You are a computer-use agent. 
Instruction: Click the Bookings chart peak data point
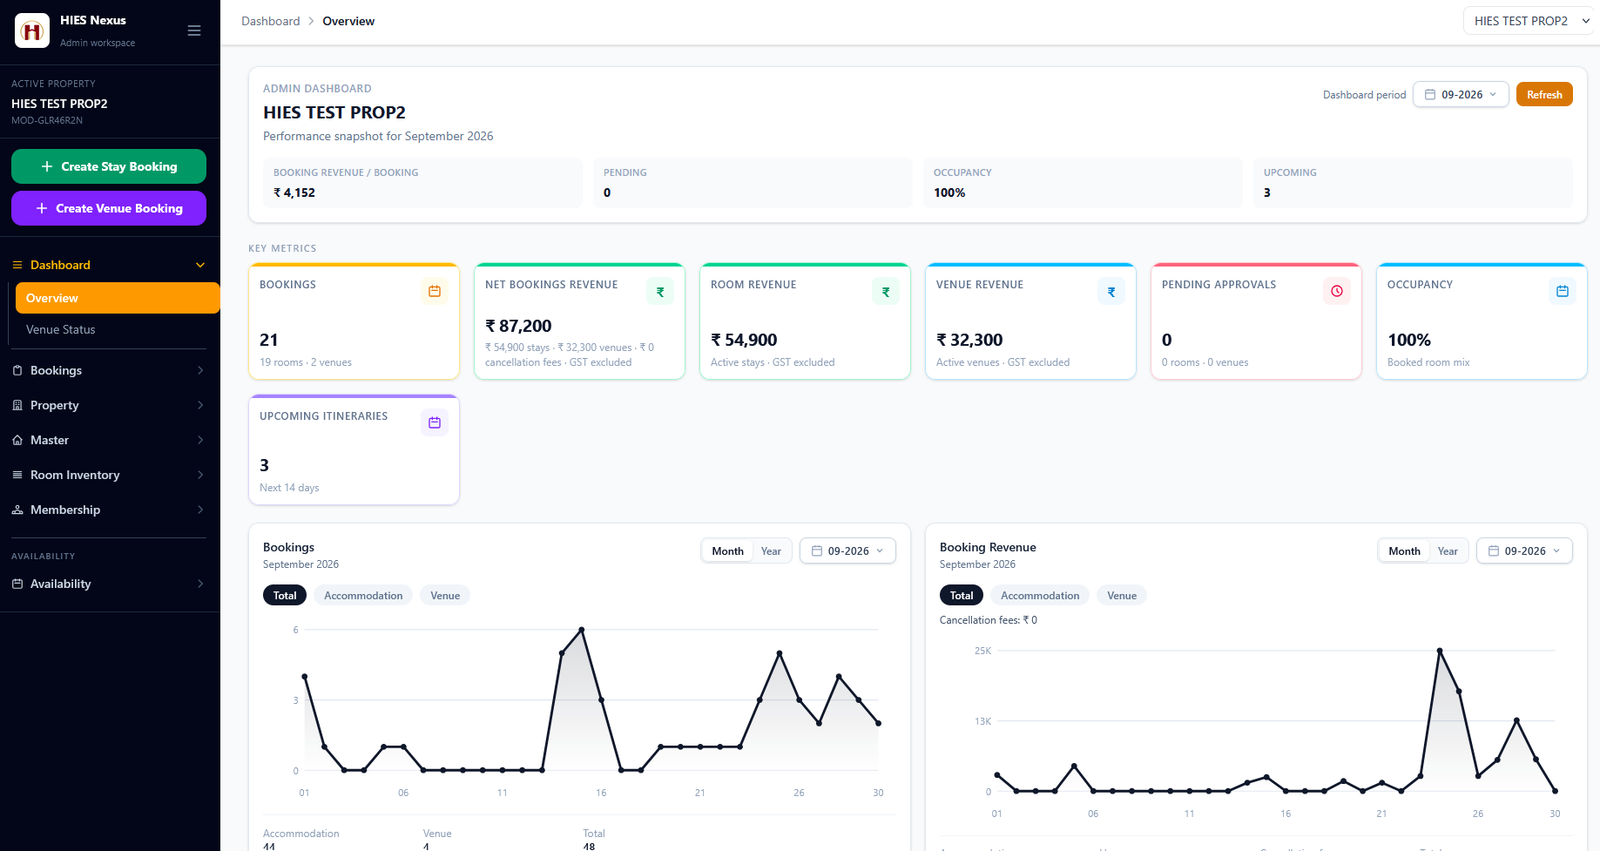click(582, 630)
